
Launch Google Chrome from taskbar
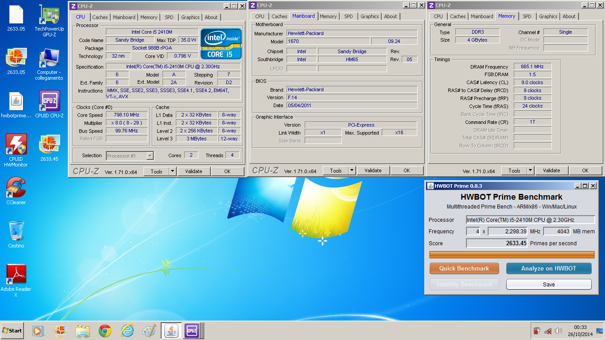[105, 331]
